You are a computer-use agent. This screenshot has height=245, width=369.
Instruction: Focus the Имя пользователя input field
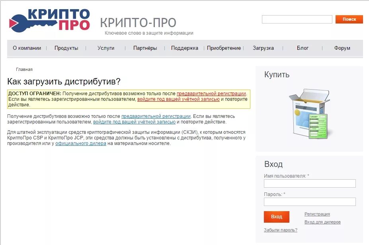pyautogui.click(x=310, y=184)
